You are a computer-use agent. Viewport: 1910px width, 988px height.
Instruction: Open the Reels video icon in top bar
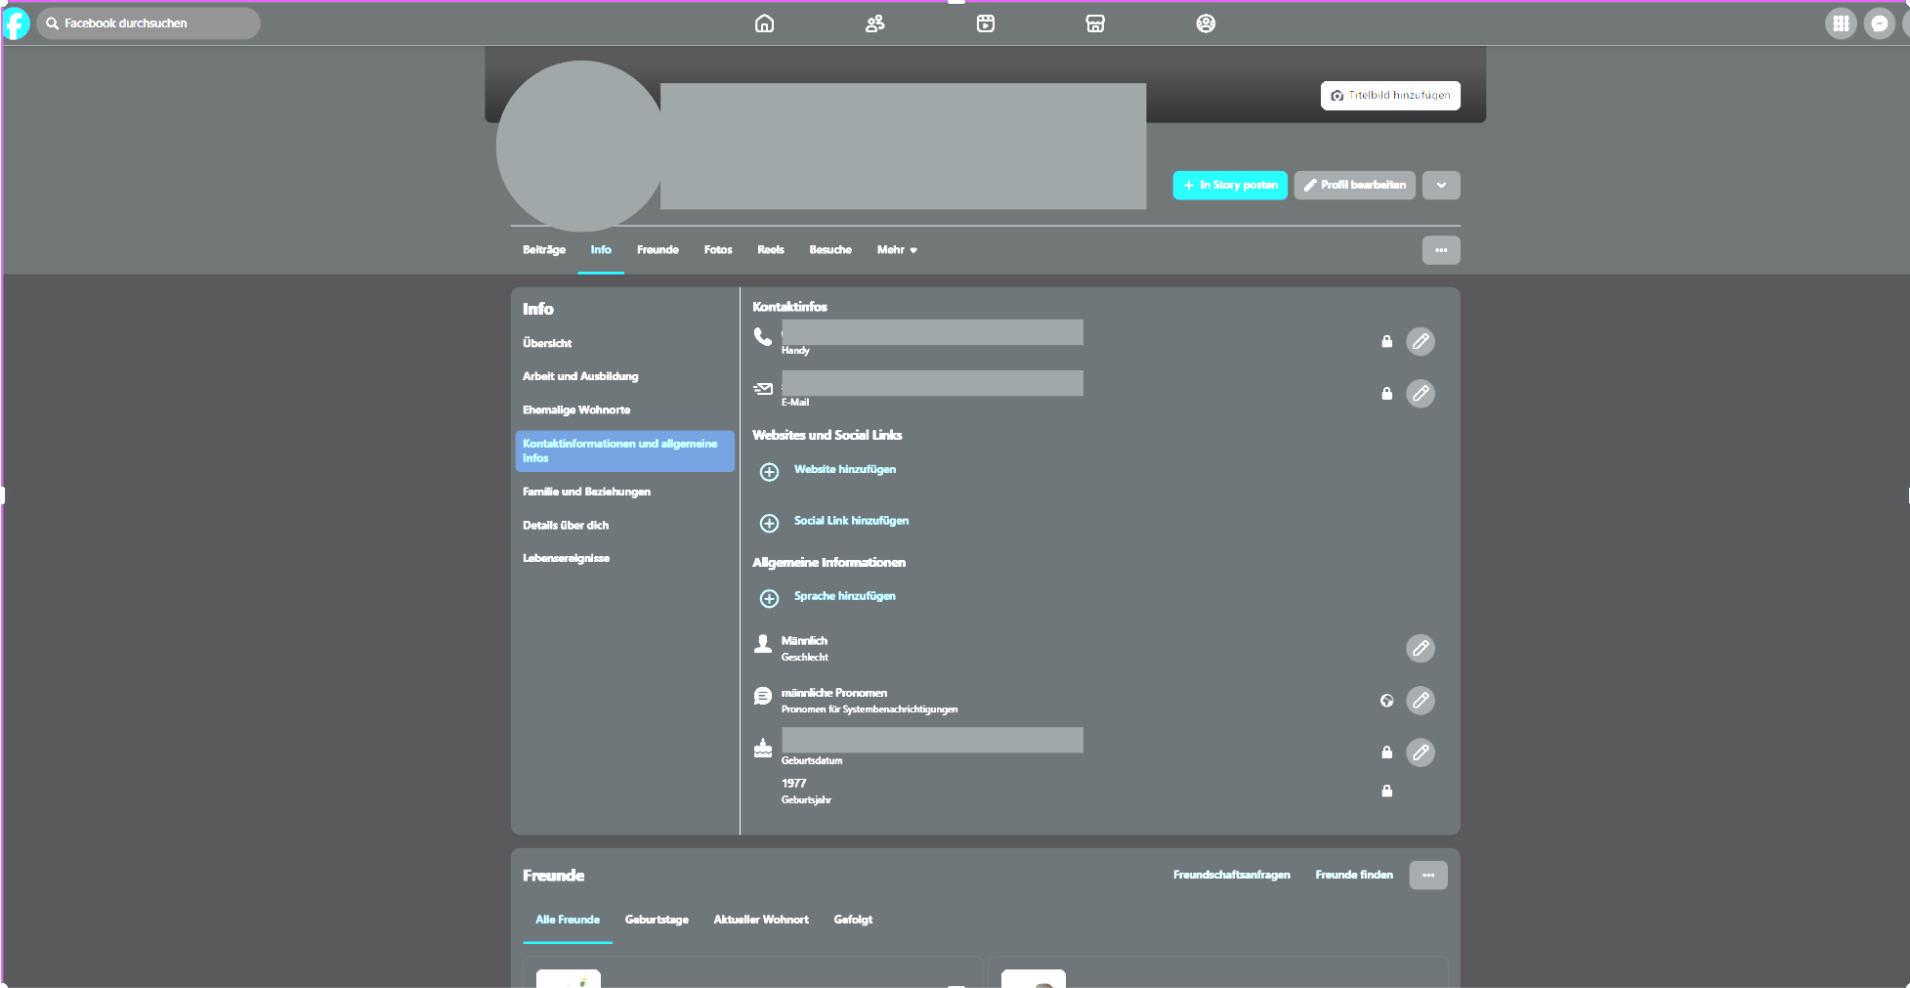[x=986, y=23]
